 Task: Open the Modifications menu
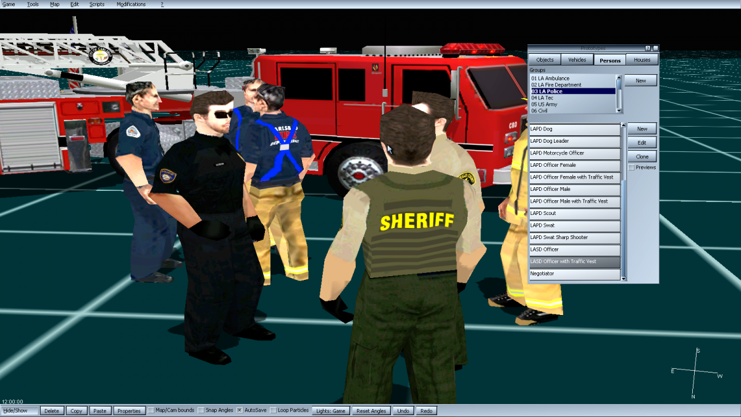(x=131, y=4)
